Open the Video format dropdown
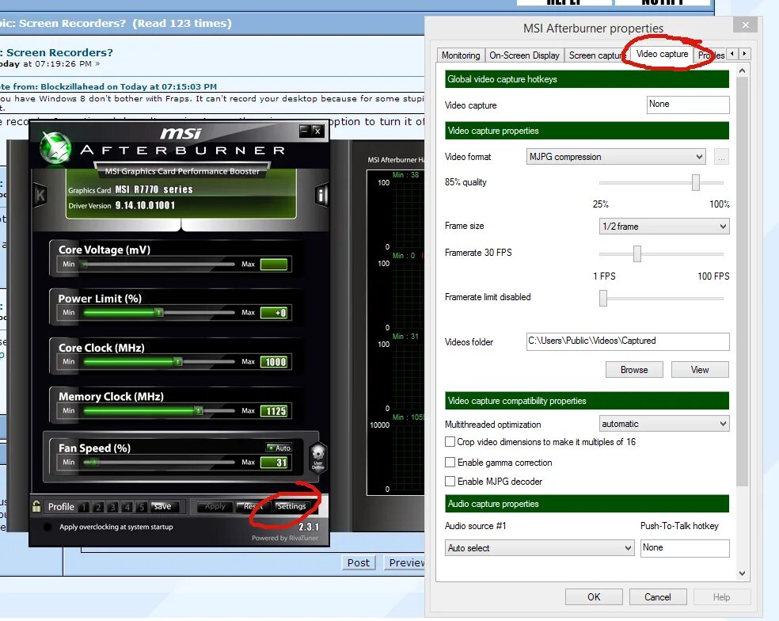Image resolution: width=779 pixels, height=621 pixels. 616,157
